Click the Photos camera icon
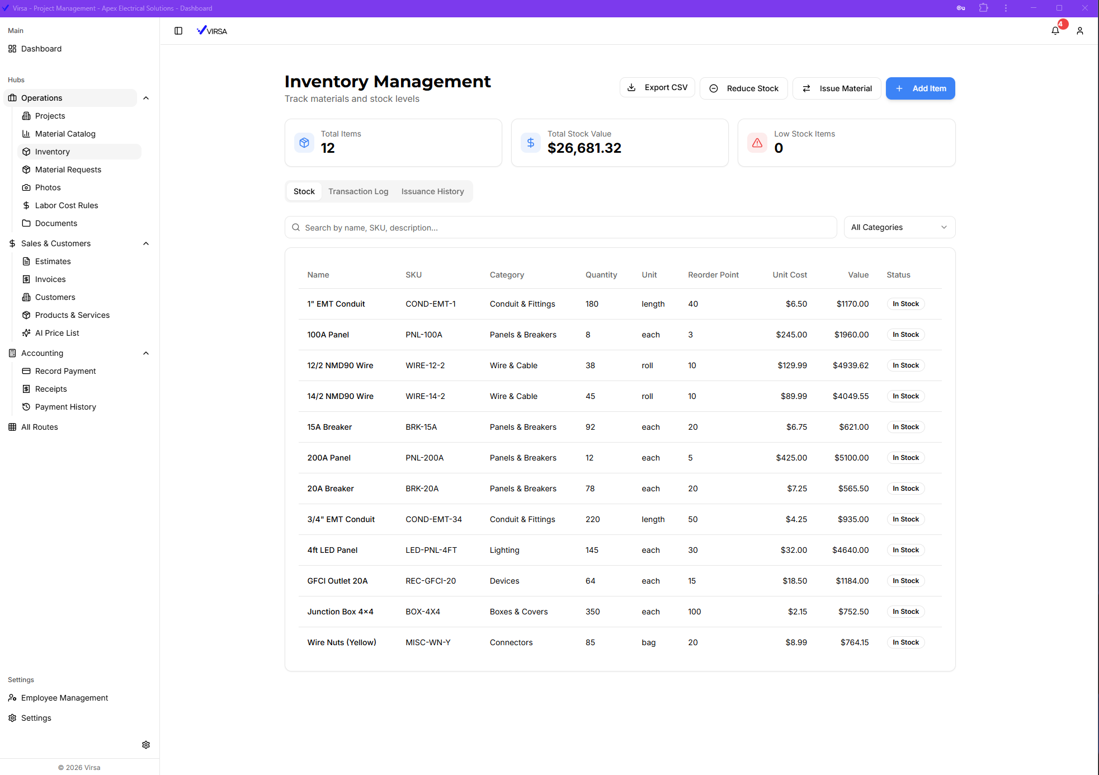This screenshot has height=775, width=1099. 26,187
